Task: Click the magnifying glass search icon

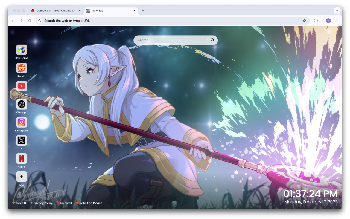Action: (213, 40)
